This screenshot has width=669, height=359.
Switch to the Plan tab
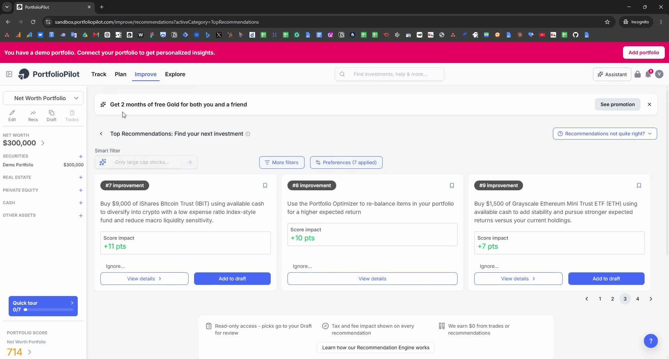(121, 74)
